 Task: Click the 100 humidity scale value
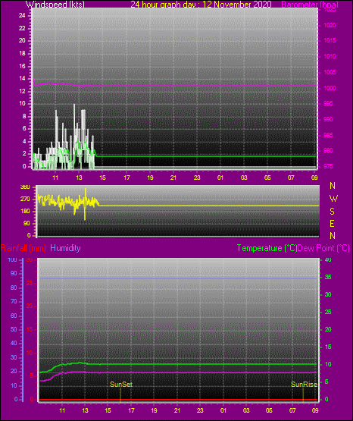tap(12, 259)
